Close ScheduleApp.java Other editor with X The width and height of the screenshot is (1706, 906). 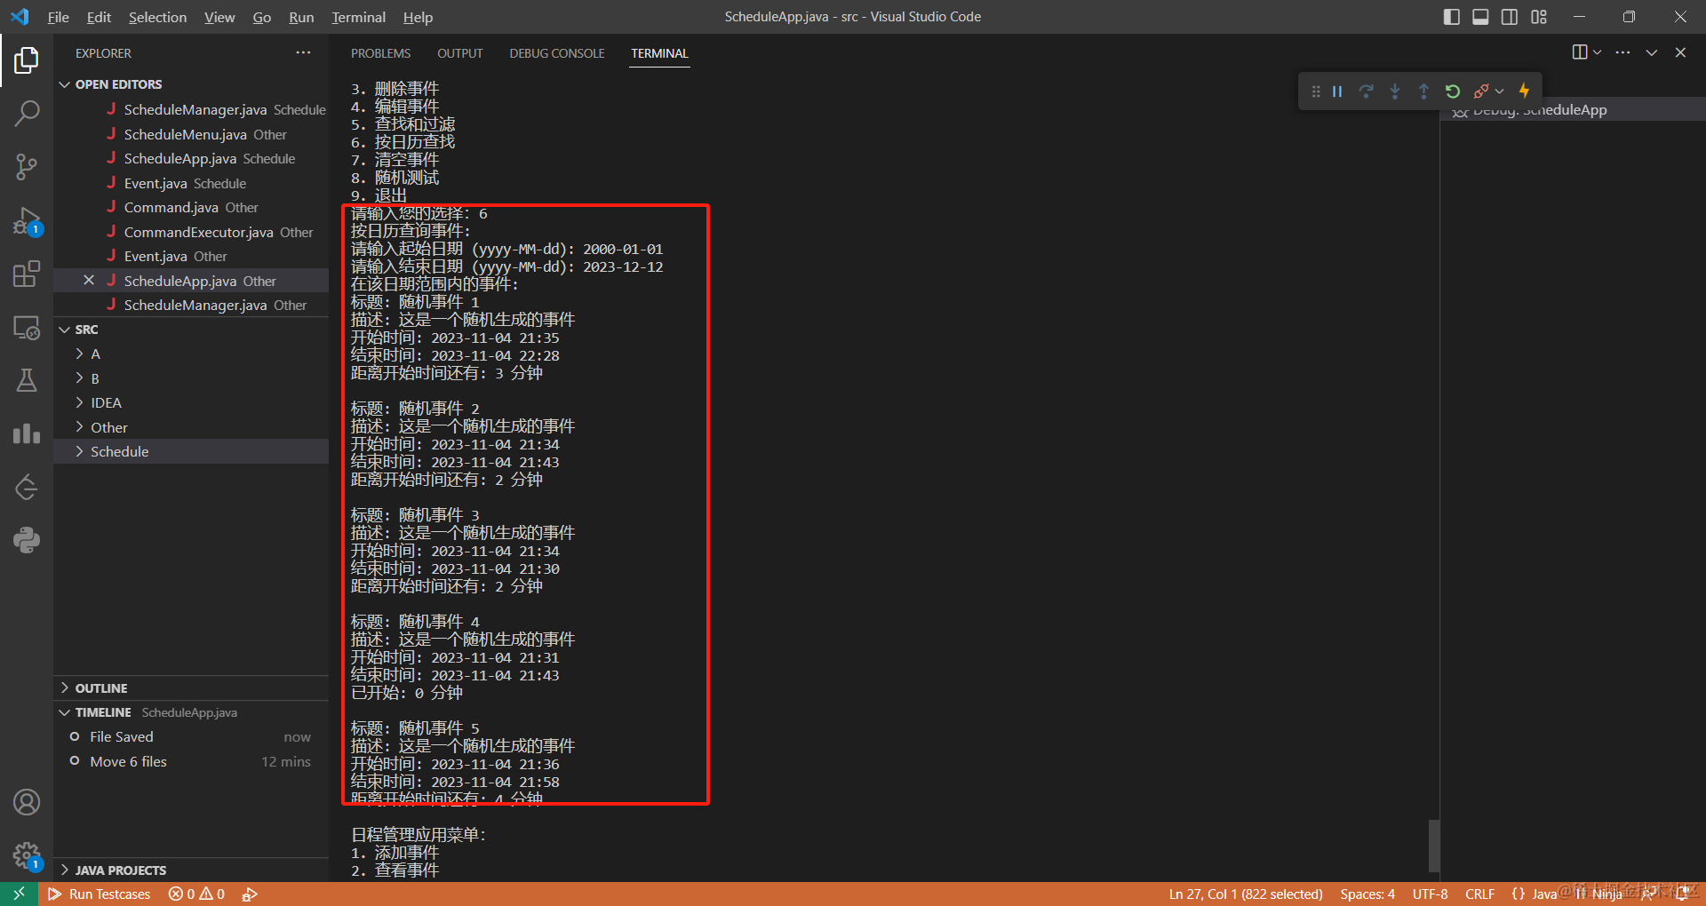[89, 281]
